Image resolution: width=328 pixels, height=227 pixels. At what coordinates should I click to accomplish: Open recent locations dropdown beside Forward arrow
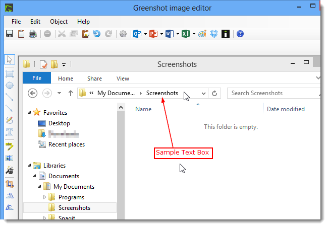point(59,93)
